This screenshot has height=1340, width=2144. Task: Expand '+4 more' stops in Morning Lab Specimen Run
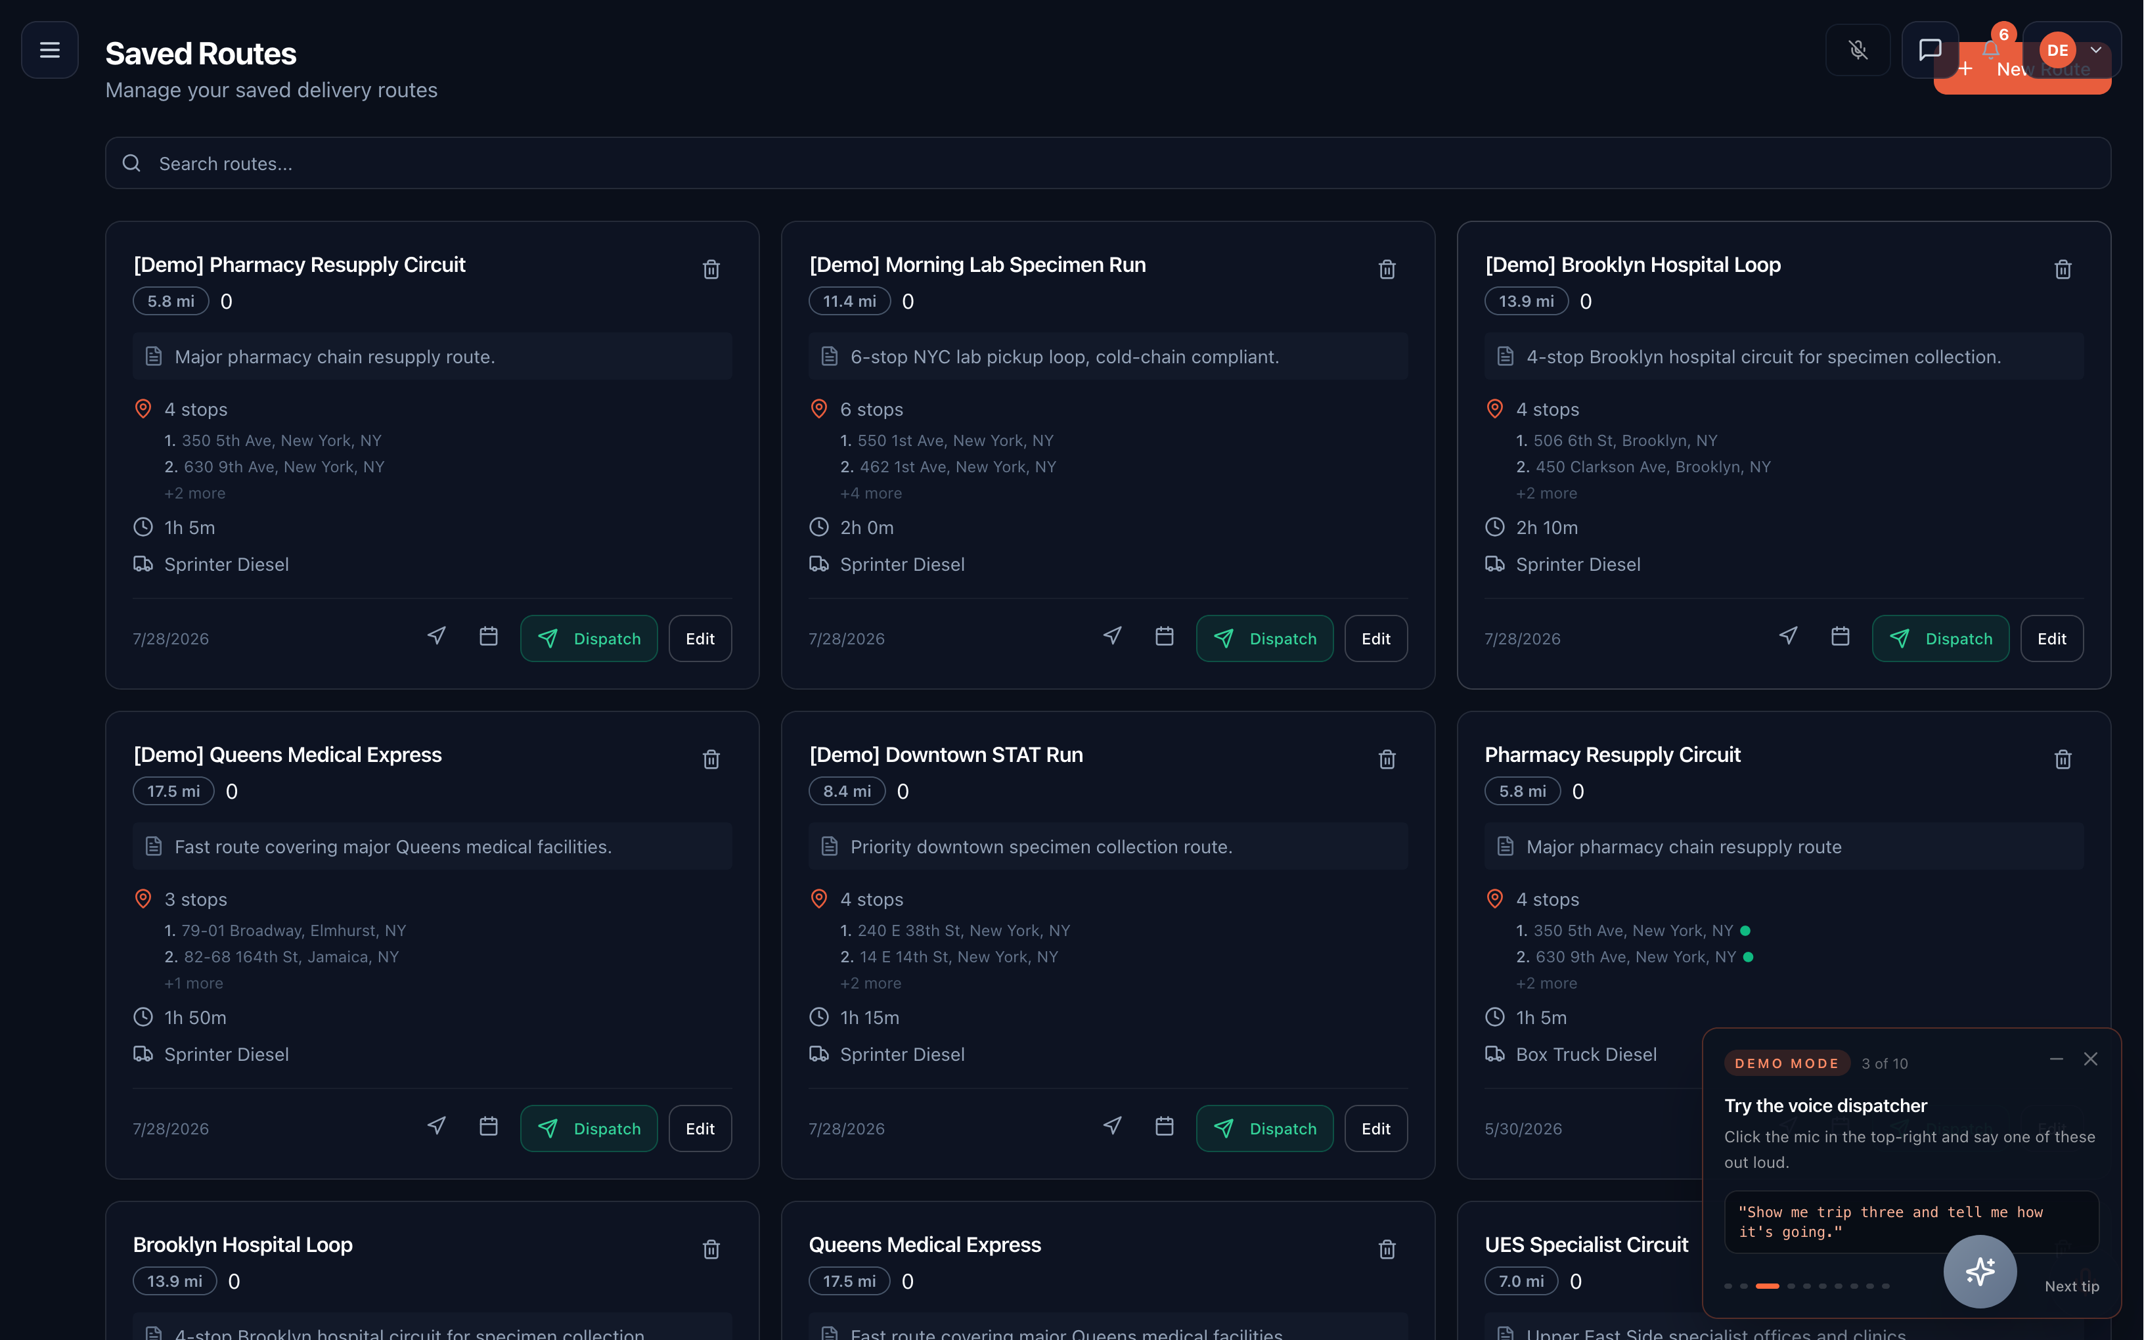(x=871, y=494)
